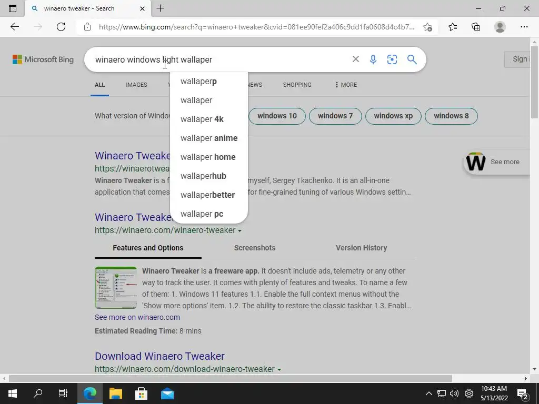
Task: Open Task View
Action: (63, 393)
